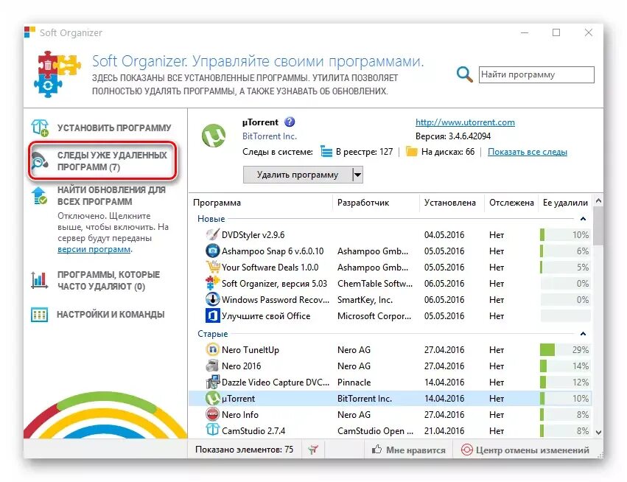Click the Microsoft Corpor... developer cell
Image resolution: width=627 pixels, height=482 pixels.
[374, 316]
